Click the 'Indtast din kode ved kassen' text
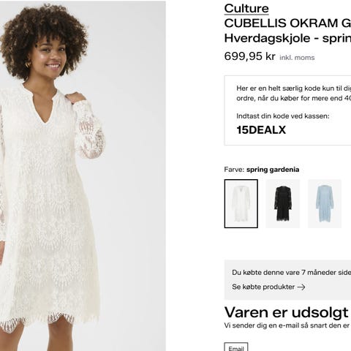Screen dimensions: 351x351 click(283, 116)
